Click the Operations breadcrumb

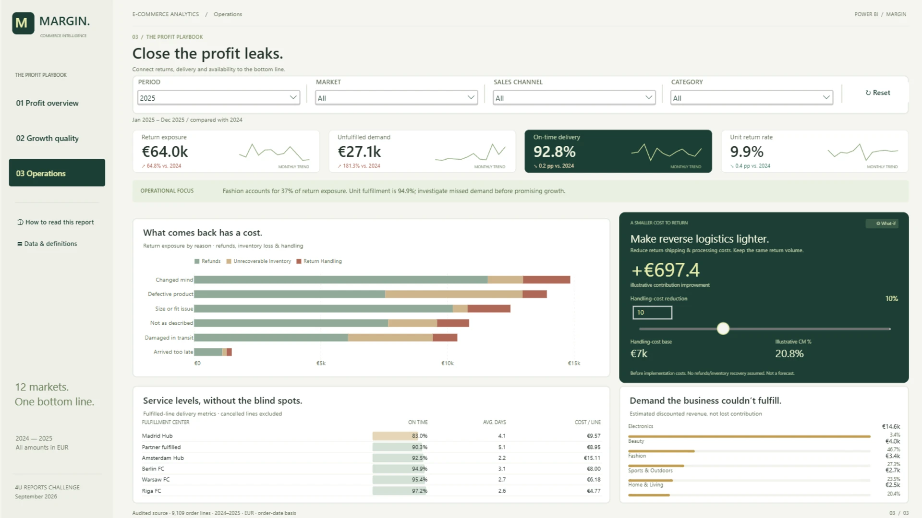[x=228, y=14]
